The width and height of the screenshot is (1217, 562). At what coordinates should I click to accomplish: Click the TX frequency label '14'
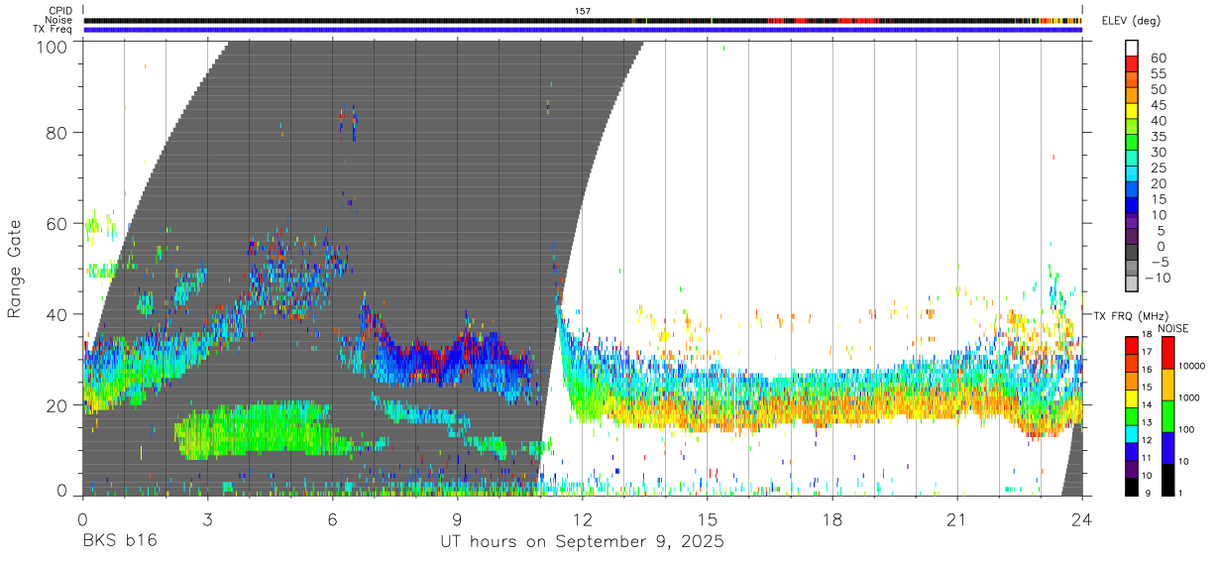pyautogui.click(x=1148, y=405)
